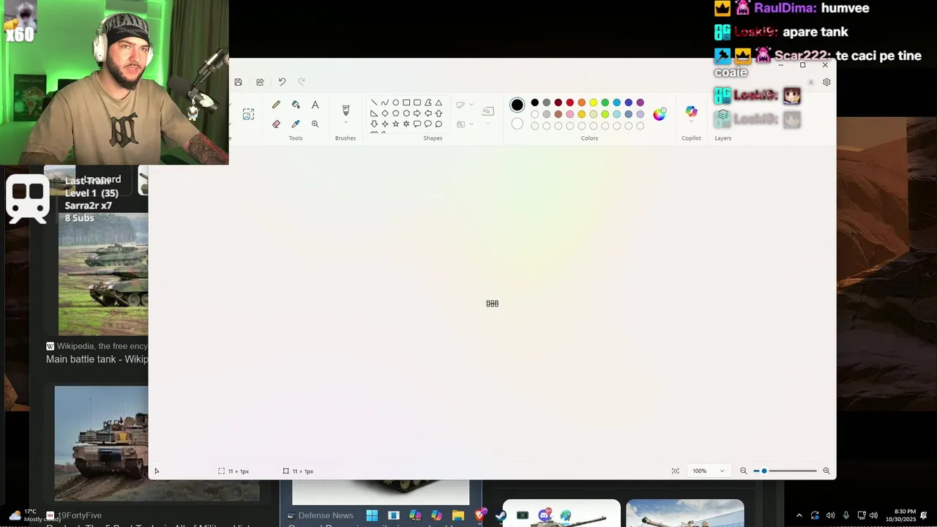Pick the yellow color swatch
This screenshot has width=937, height=527.
coord(593,102)
